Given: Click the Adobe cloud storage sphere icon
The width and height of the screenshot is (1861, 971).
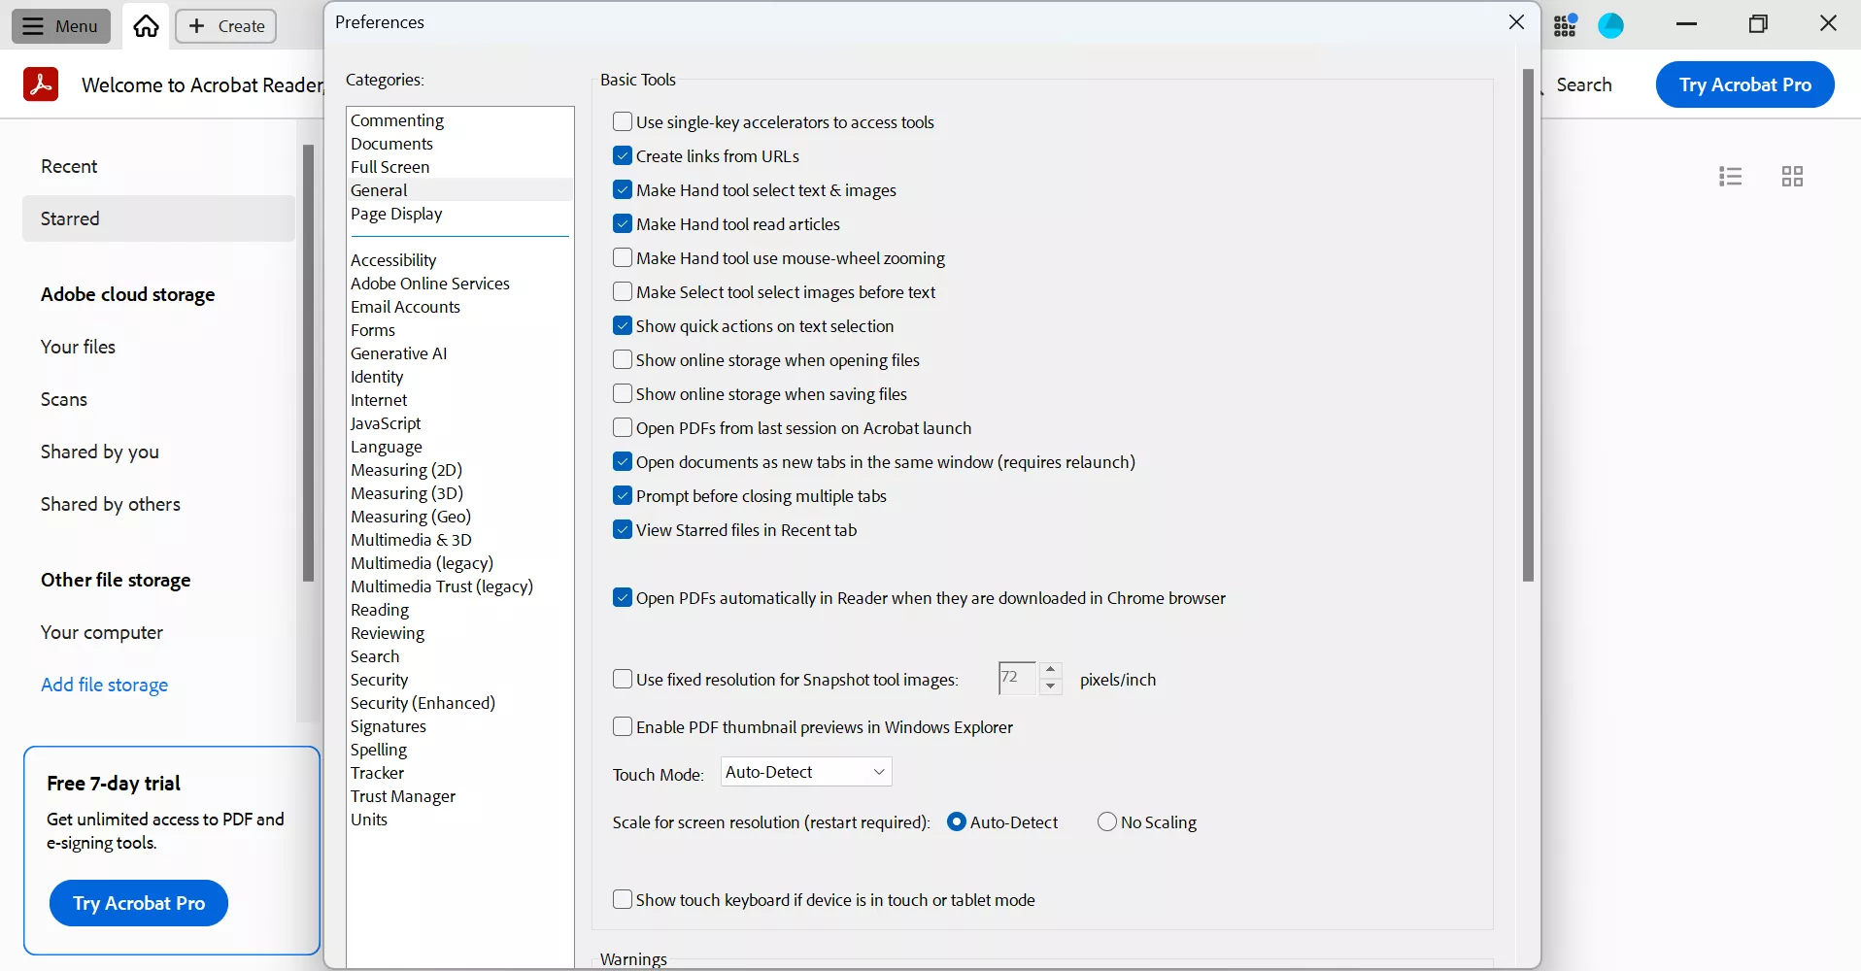Looking at the screenshot, I should [x=1612, y=24].
